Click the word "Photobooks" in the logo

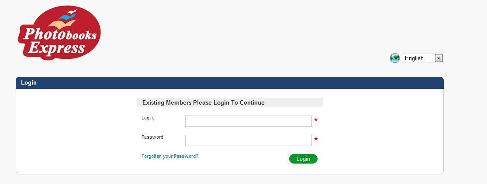[x=60, y=35]
